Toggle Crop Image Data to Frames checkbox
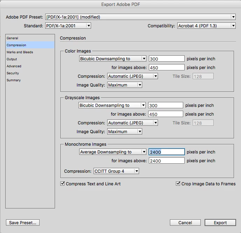 [x=178, y=184]
